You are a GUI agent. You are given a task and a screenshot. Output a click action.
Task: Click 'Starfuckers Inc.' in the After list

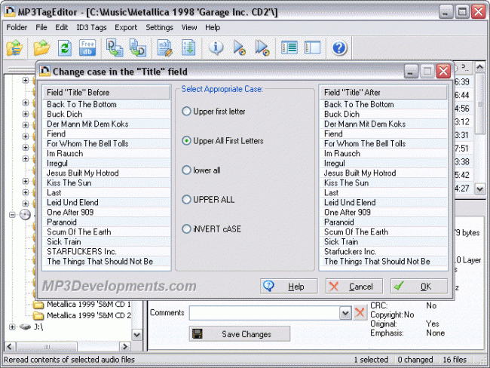[x=384, y=251]
